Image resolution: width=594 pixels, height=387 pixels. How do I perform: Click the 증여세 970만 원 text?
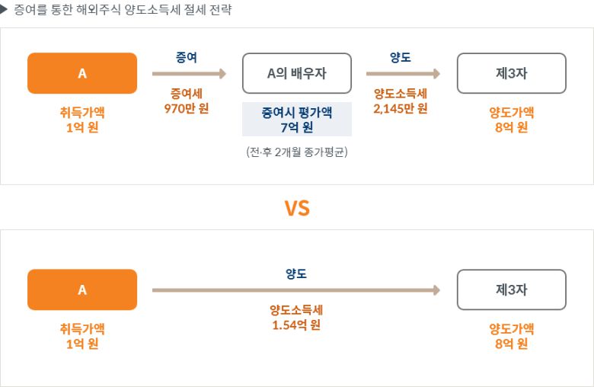point(187,101)
